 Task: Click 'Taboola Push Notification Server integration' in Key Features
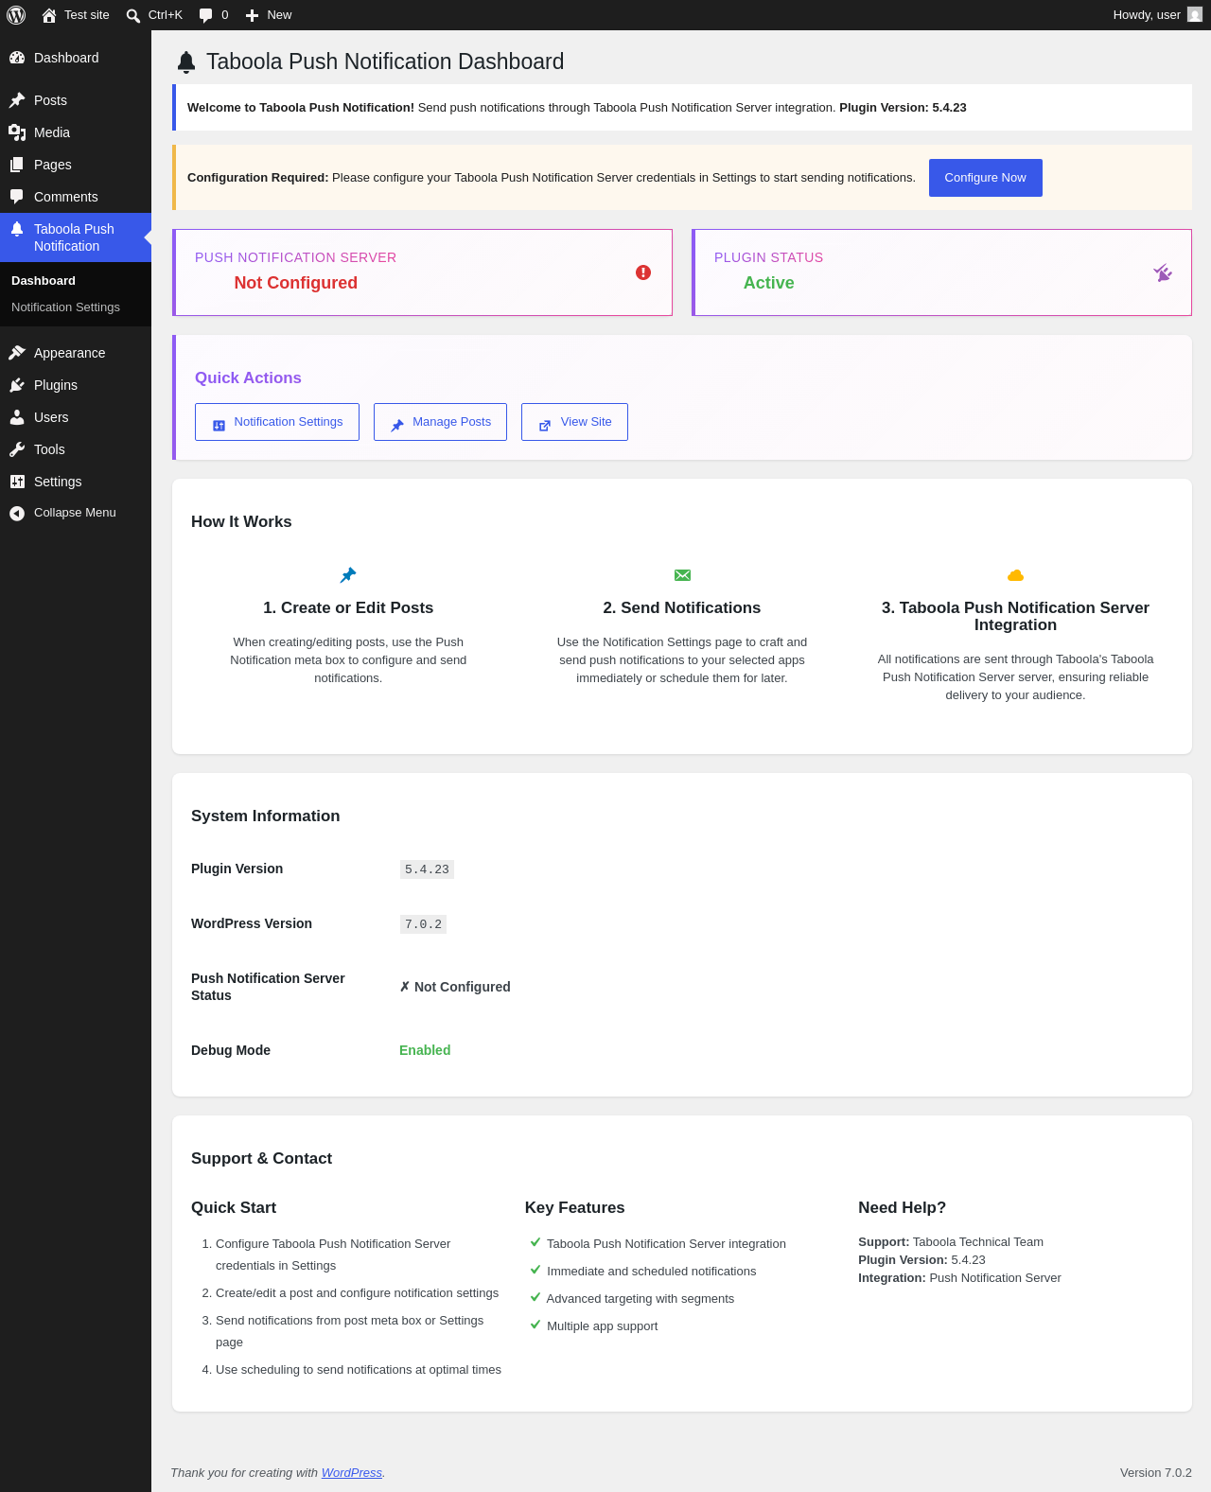(666, 1244)
